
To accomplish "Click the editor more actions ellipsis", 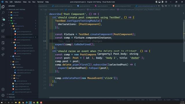I will coord(182,6).
